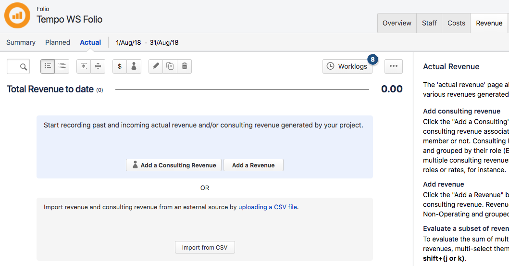Click the Tempo Folio orange logo
The image size is (509, 266).
click(17, 15)
